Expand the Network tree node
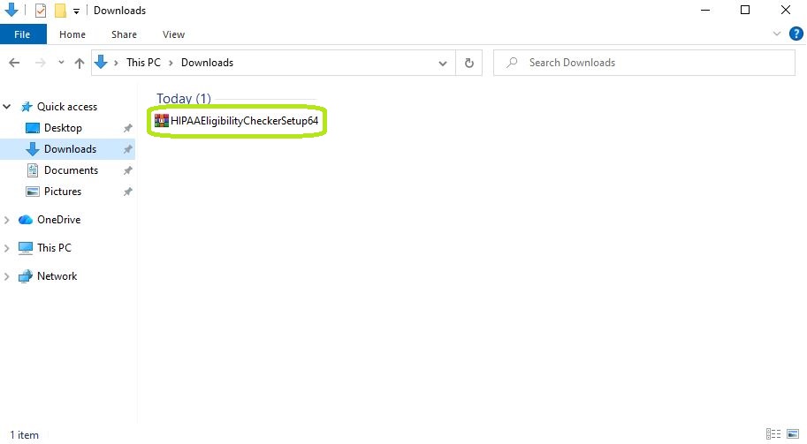 click(x=7, y=276)
